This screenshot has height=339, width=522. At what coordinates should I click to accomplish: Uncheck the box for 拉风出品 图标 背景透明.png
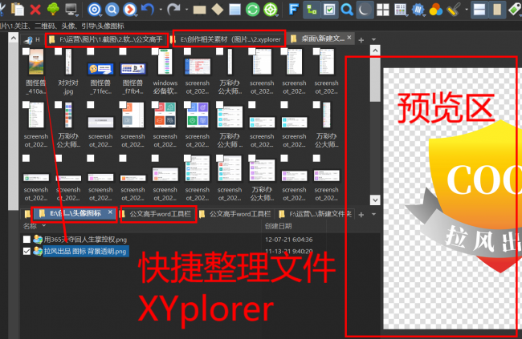click(x=27, y=252)
